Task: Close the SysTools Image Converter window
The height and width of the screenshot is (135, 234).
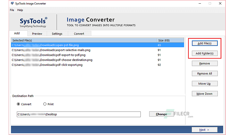Action: (x=220, y=3)
